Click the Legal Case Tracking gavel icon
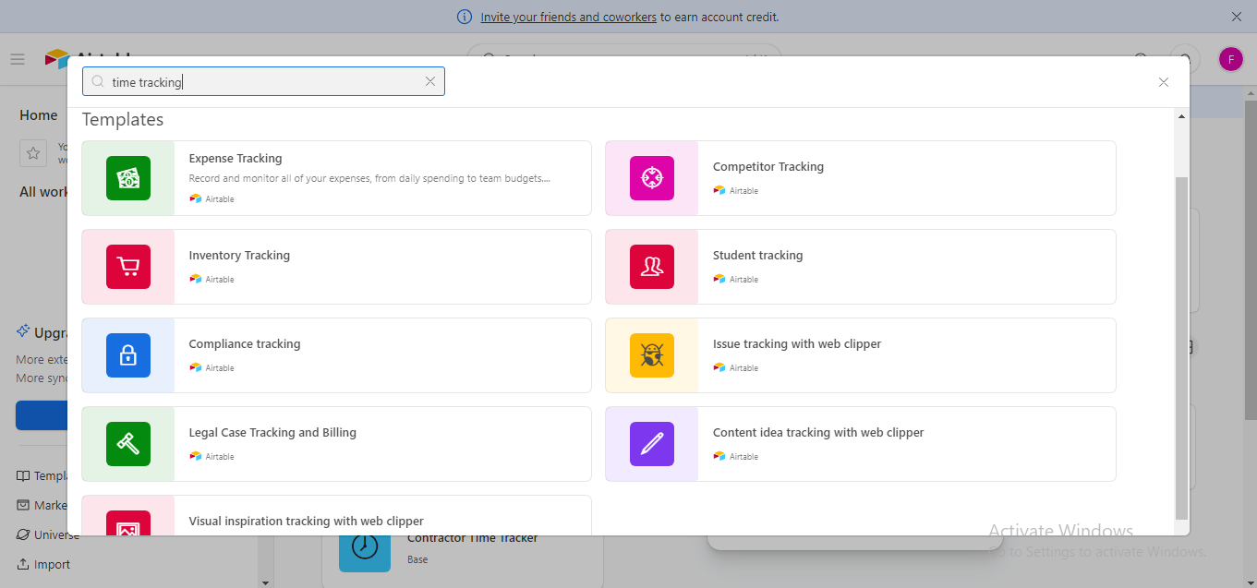Viewport: 1257px width, 588px height. (128, 444)
